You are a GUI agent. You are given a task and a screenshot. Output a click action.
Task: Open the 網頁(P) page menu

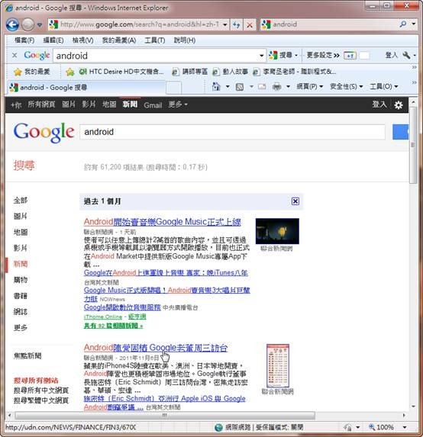309,87
